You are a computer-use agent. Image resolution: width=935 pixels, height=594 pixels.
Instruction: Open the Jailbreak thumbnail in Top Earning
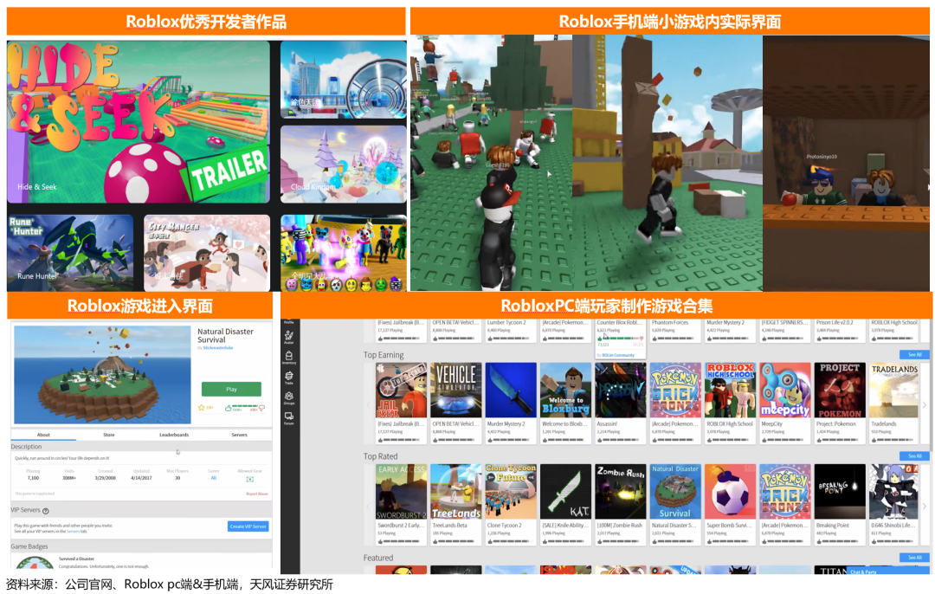coord(402,390)
